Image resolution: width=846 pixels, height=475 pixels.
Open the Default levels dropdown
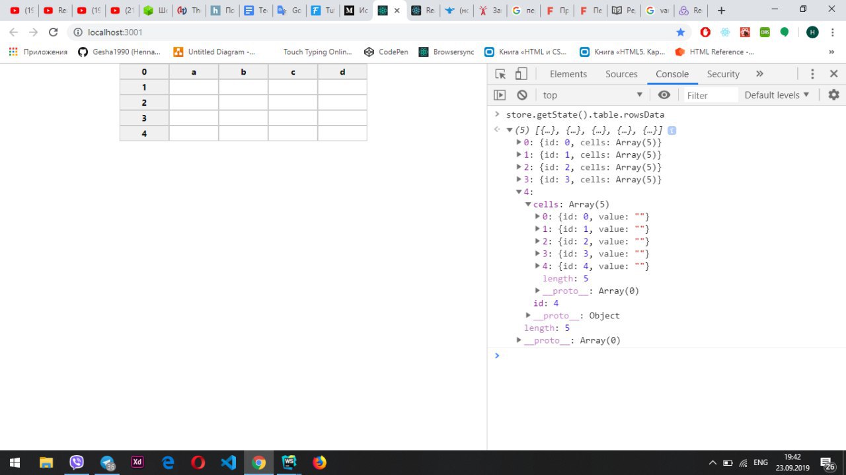click(x=777, y=95)
